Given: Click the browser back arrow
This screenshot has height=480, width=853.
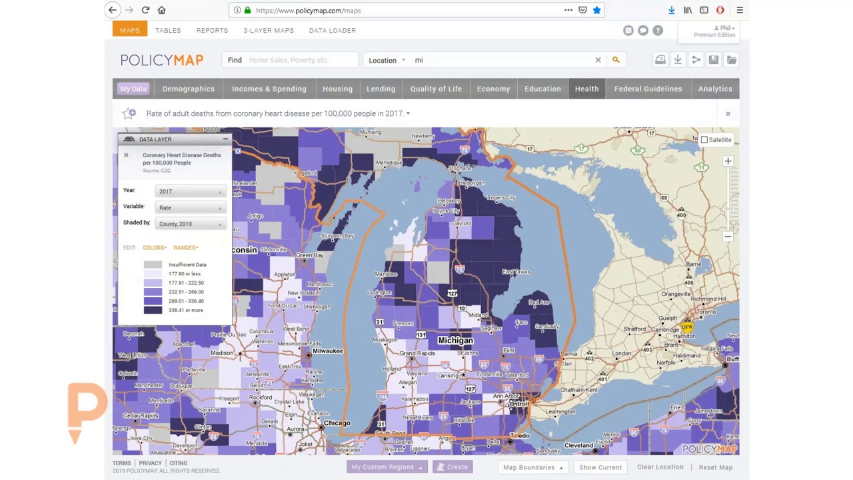Looking at the screenshot, I should tap(113, 10).
